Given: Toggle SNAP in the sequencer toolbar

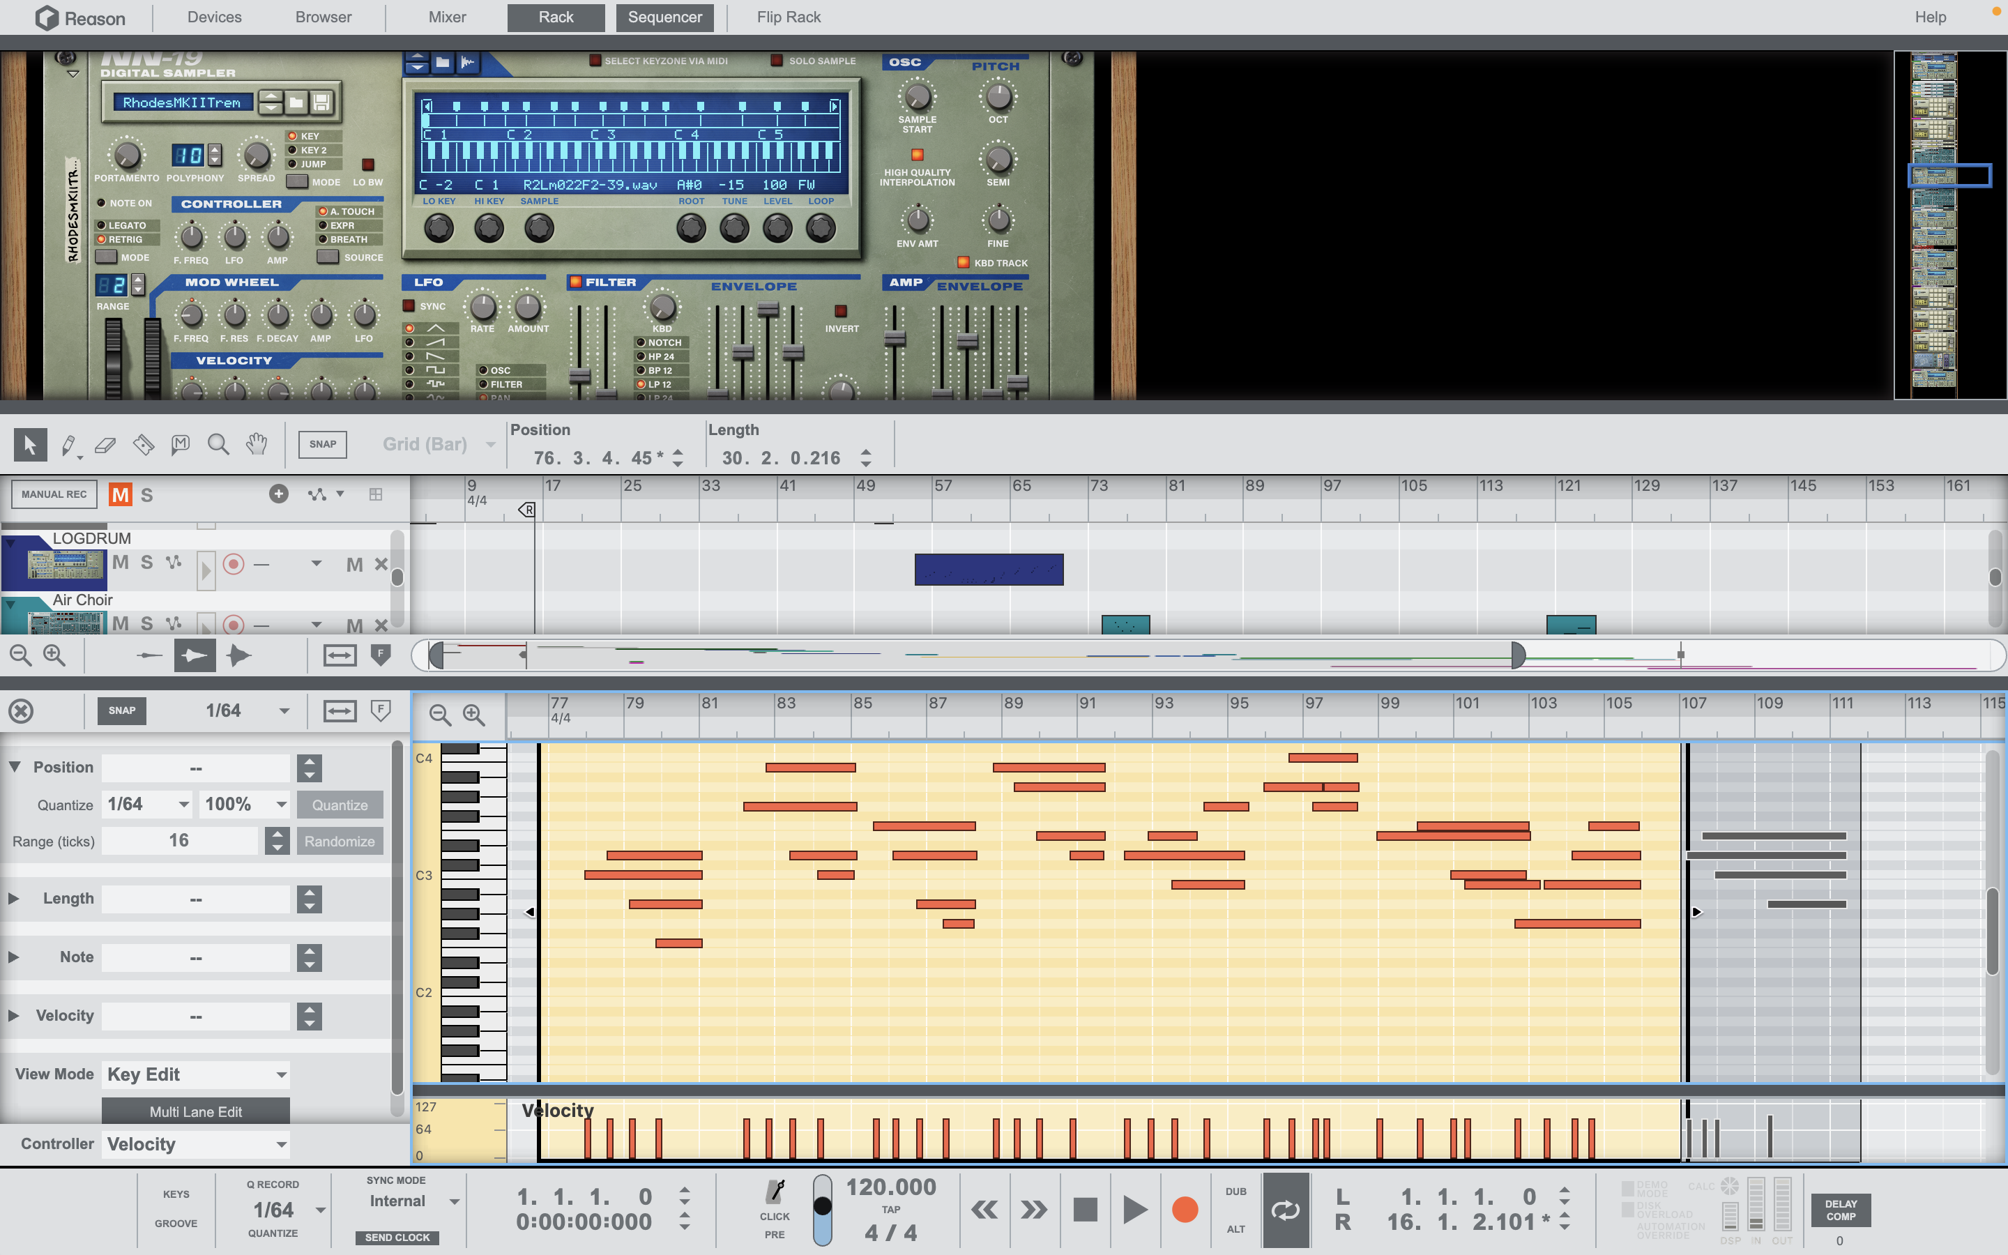Looking at the screenshot, I should pyautogui.click(x=323, y=444).
